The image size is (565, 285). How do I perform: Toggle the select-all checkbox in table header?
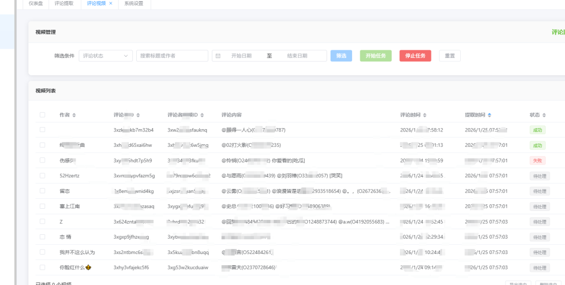(x=42, y=115)
